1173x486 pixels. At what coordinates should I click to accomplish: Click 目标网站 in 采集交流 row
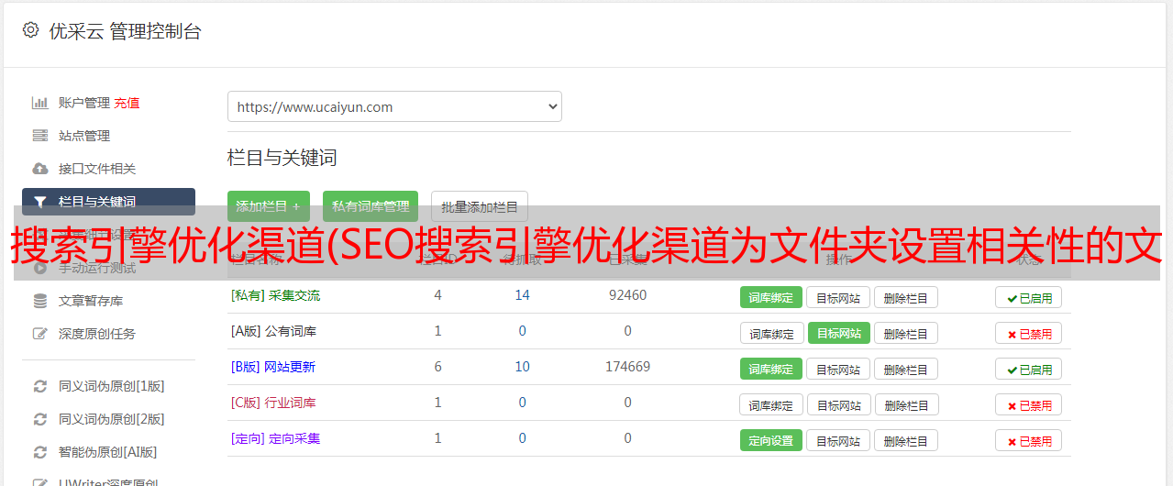838,297
